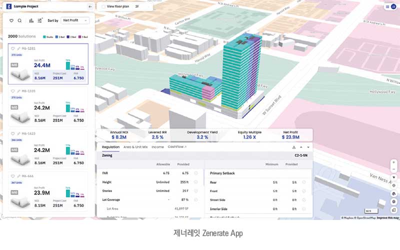Enable the View floor plan checkbox

(103, 7)
